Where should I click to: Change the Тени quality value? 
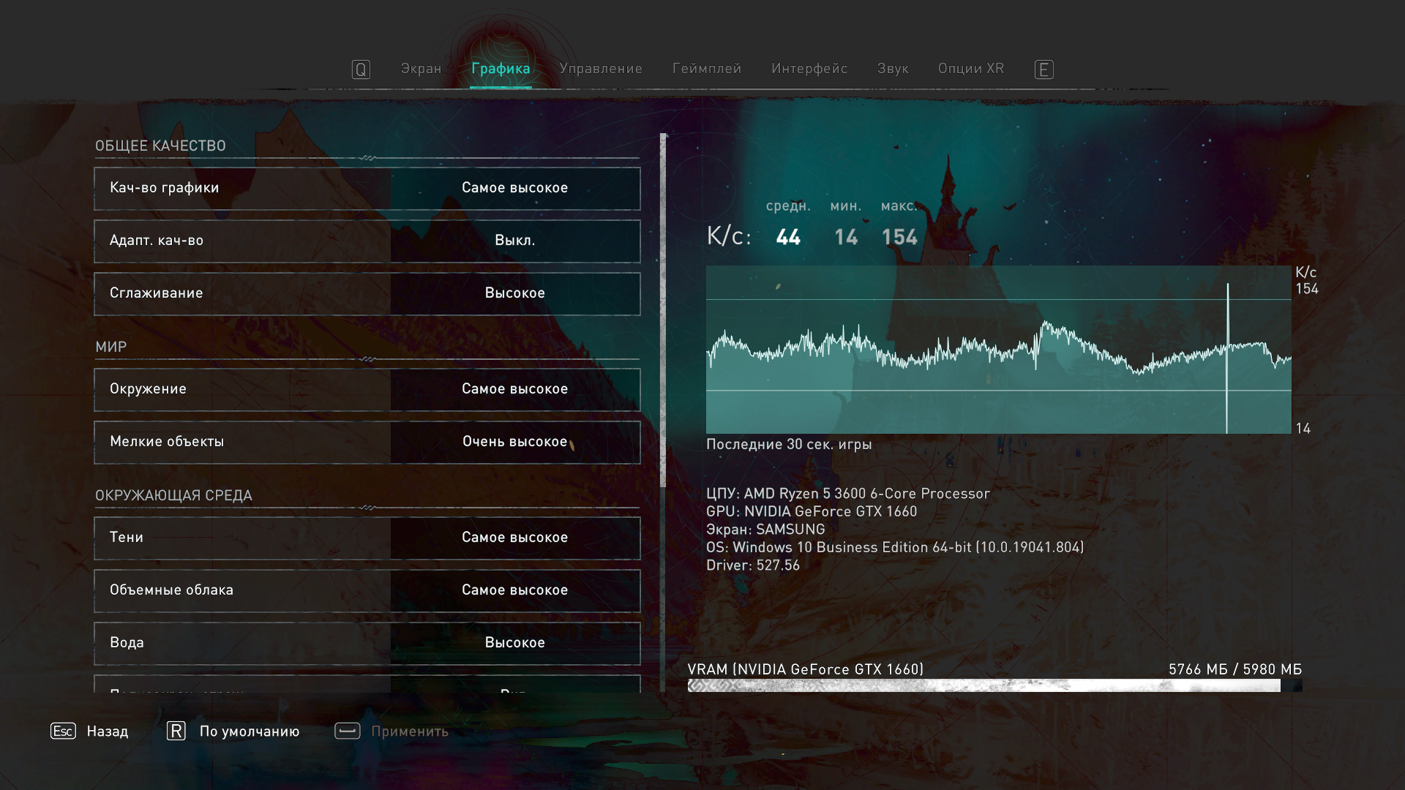(x=514, y=538)
